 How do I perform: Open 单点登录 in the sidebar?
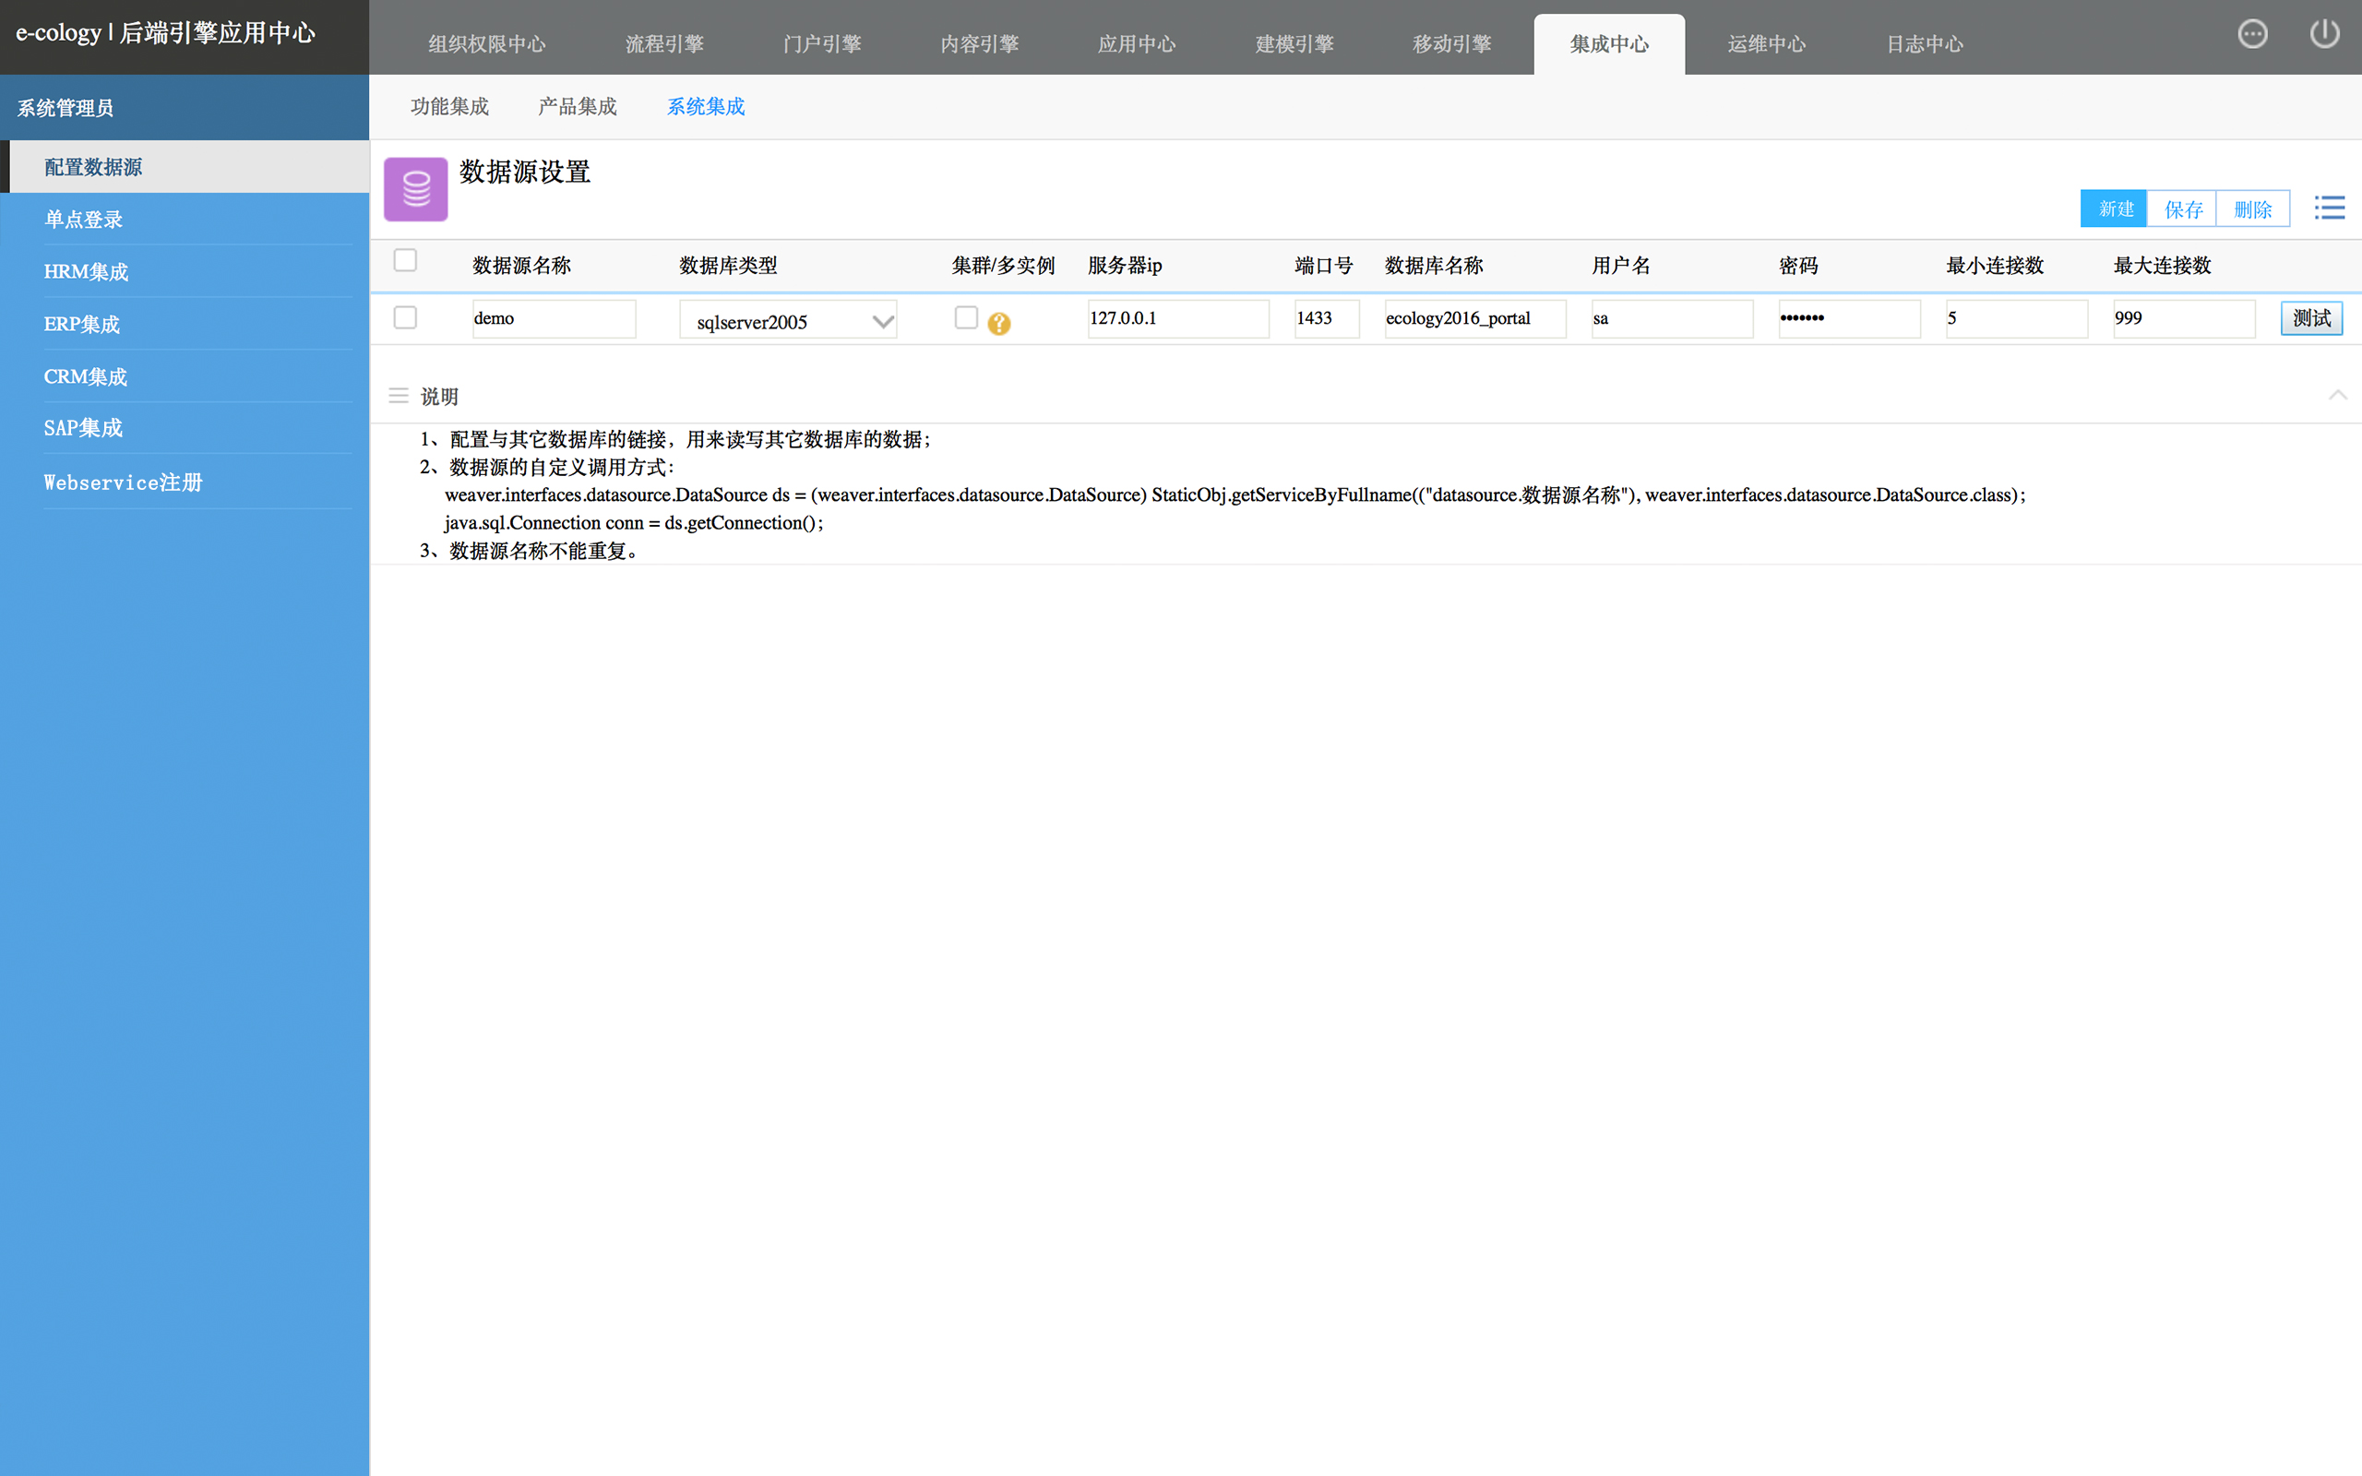coord(84,220)
